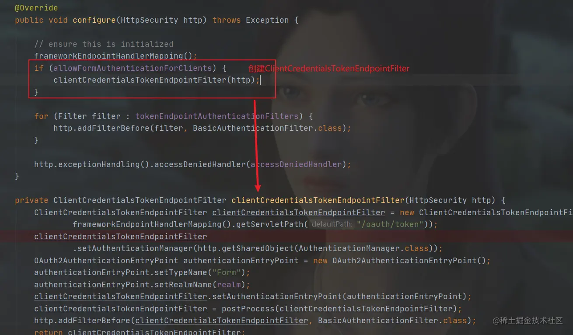Place cursor on configure method name
The width and height of the screenshot is (573, 335).
(x=91, y=20)
